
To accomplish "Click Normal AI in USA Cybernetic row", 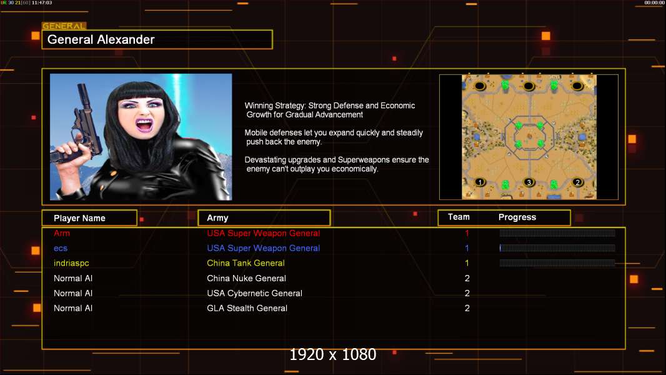I will click(x=73, y=294).
